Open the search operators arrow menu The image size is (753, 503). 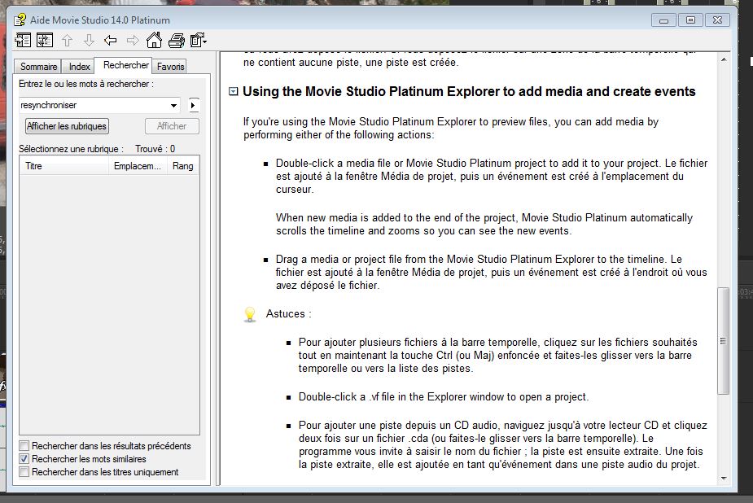(x=193, y=105)
